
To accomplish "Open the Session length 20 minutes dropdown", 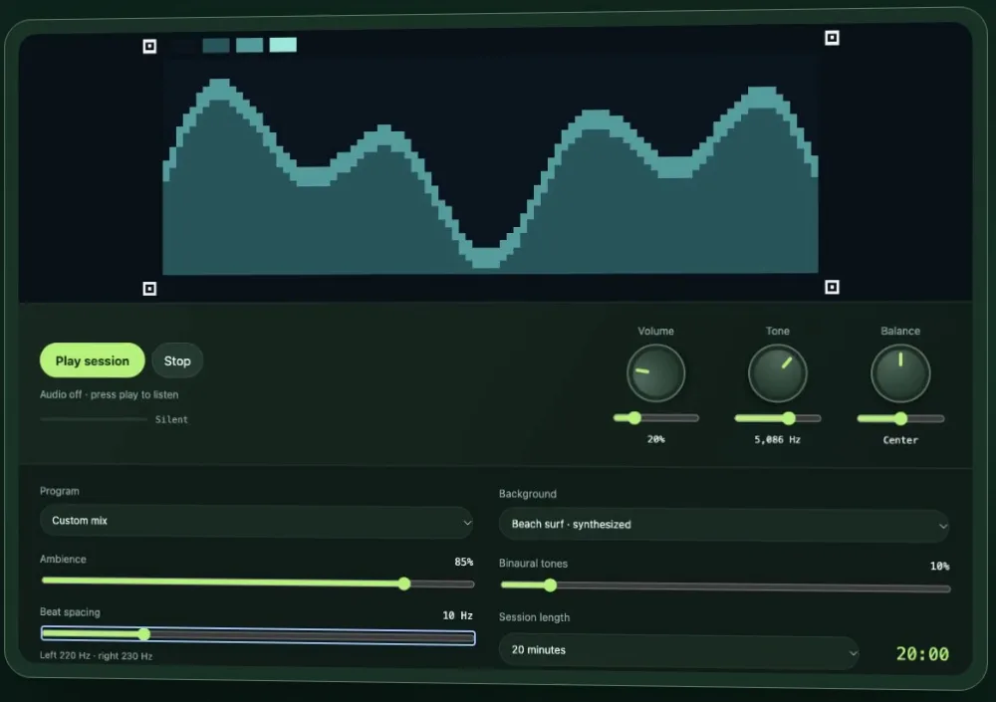I will tap(678, 650).
